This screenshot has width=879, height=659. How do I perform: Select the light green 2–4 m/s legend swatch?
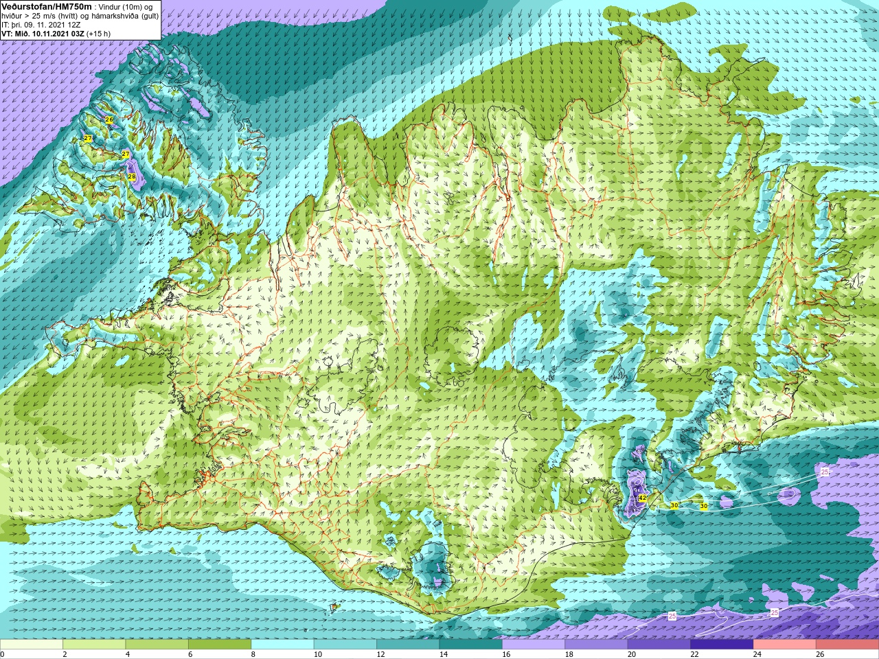94,645
